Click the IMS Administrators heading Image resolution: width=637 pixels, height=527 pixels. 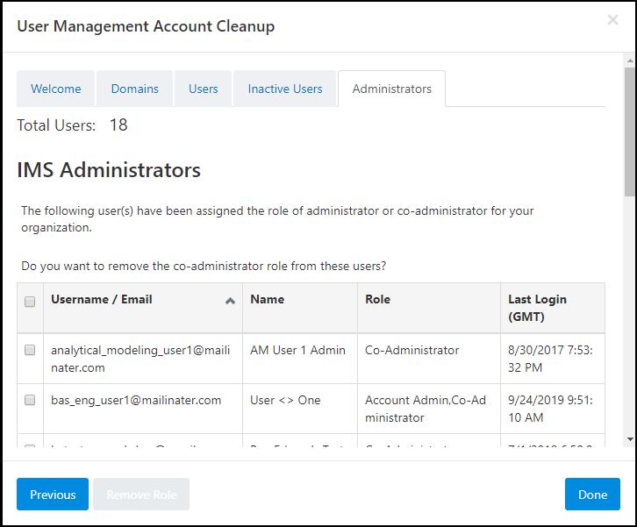(x=109, y=170)
